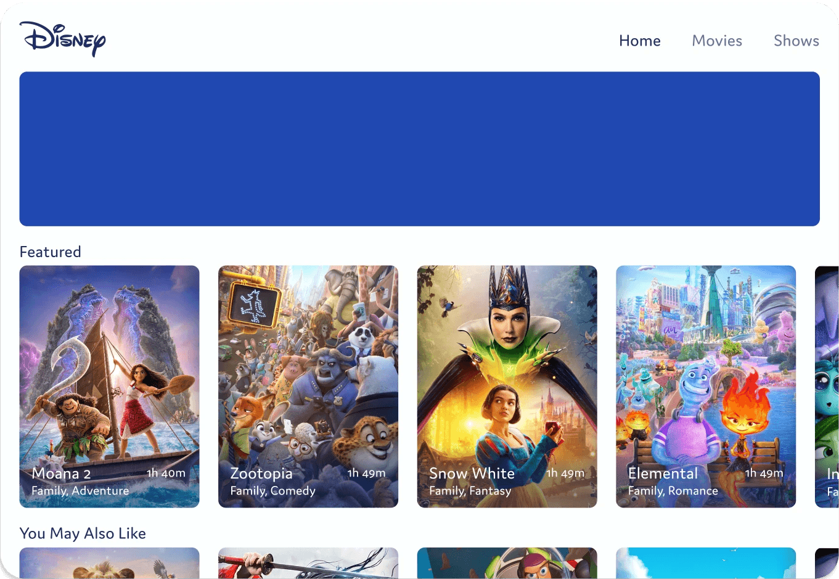Click the Snow White title text
The image size is (839, 579).
(472, 474)
